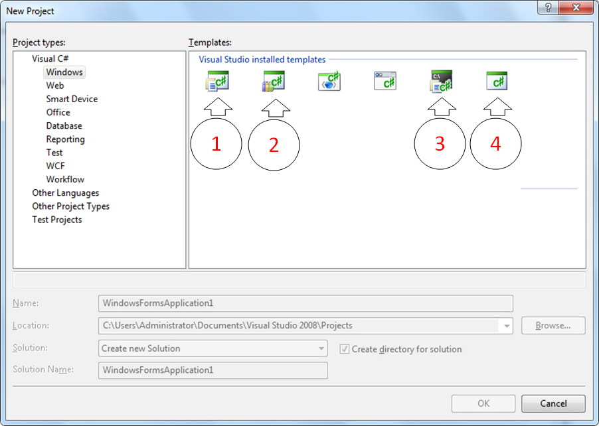Click the Browse... button

553,326
